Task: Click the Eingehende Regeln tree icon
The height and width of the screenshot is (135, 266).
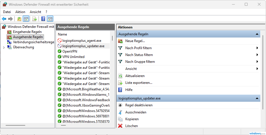Action: point(9,32)
